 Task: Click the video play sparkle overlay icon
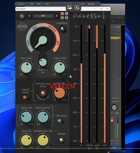point(77,7)
